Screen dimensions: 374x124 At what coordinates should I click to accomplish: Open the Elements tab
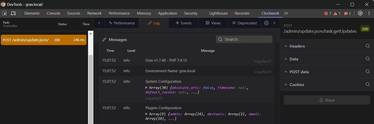[x=32, y=13]
